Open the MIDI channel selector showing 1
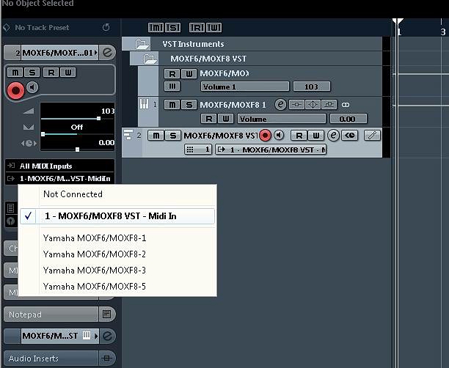 [198, 150]
